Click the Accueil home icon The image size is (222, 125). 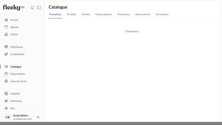[x=6, y=20]
